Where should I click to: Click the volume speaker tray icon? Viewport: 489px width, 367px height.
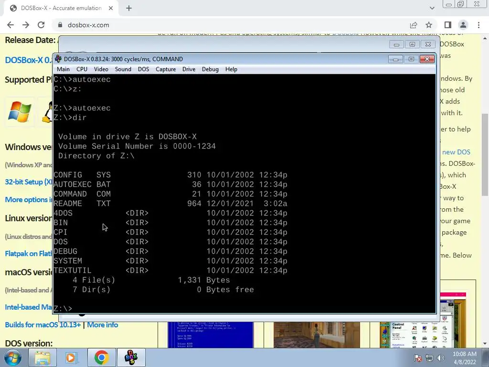[x=441, y=358]
